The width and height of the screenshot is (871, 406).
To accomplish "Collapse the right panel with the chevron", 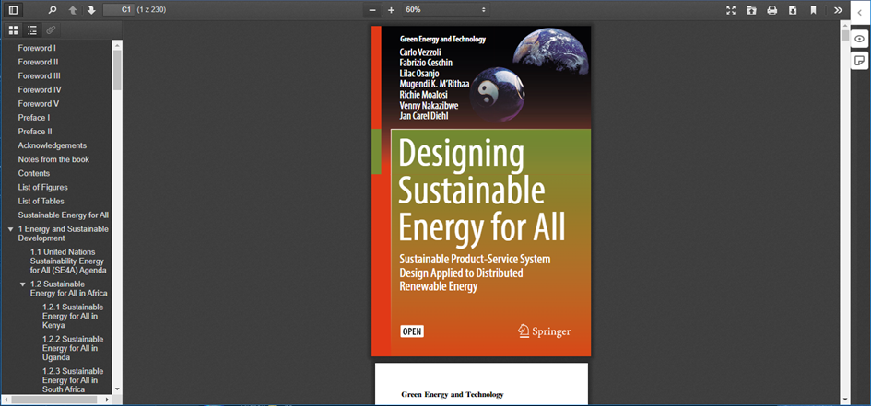I will click(x=859, y=12).
